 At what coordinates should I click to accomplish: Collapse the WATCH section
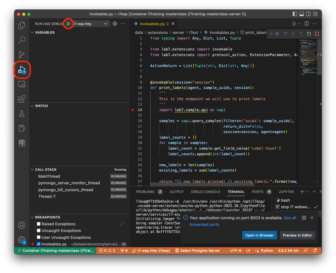[32, 106]
